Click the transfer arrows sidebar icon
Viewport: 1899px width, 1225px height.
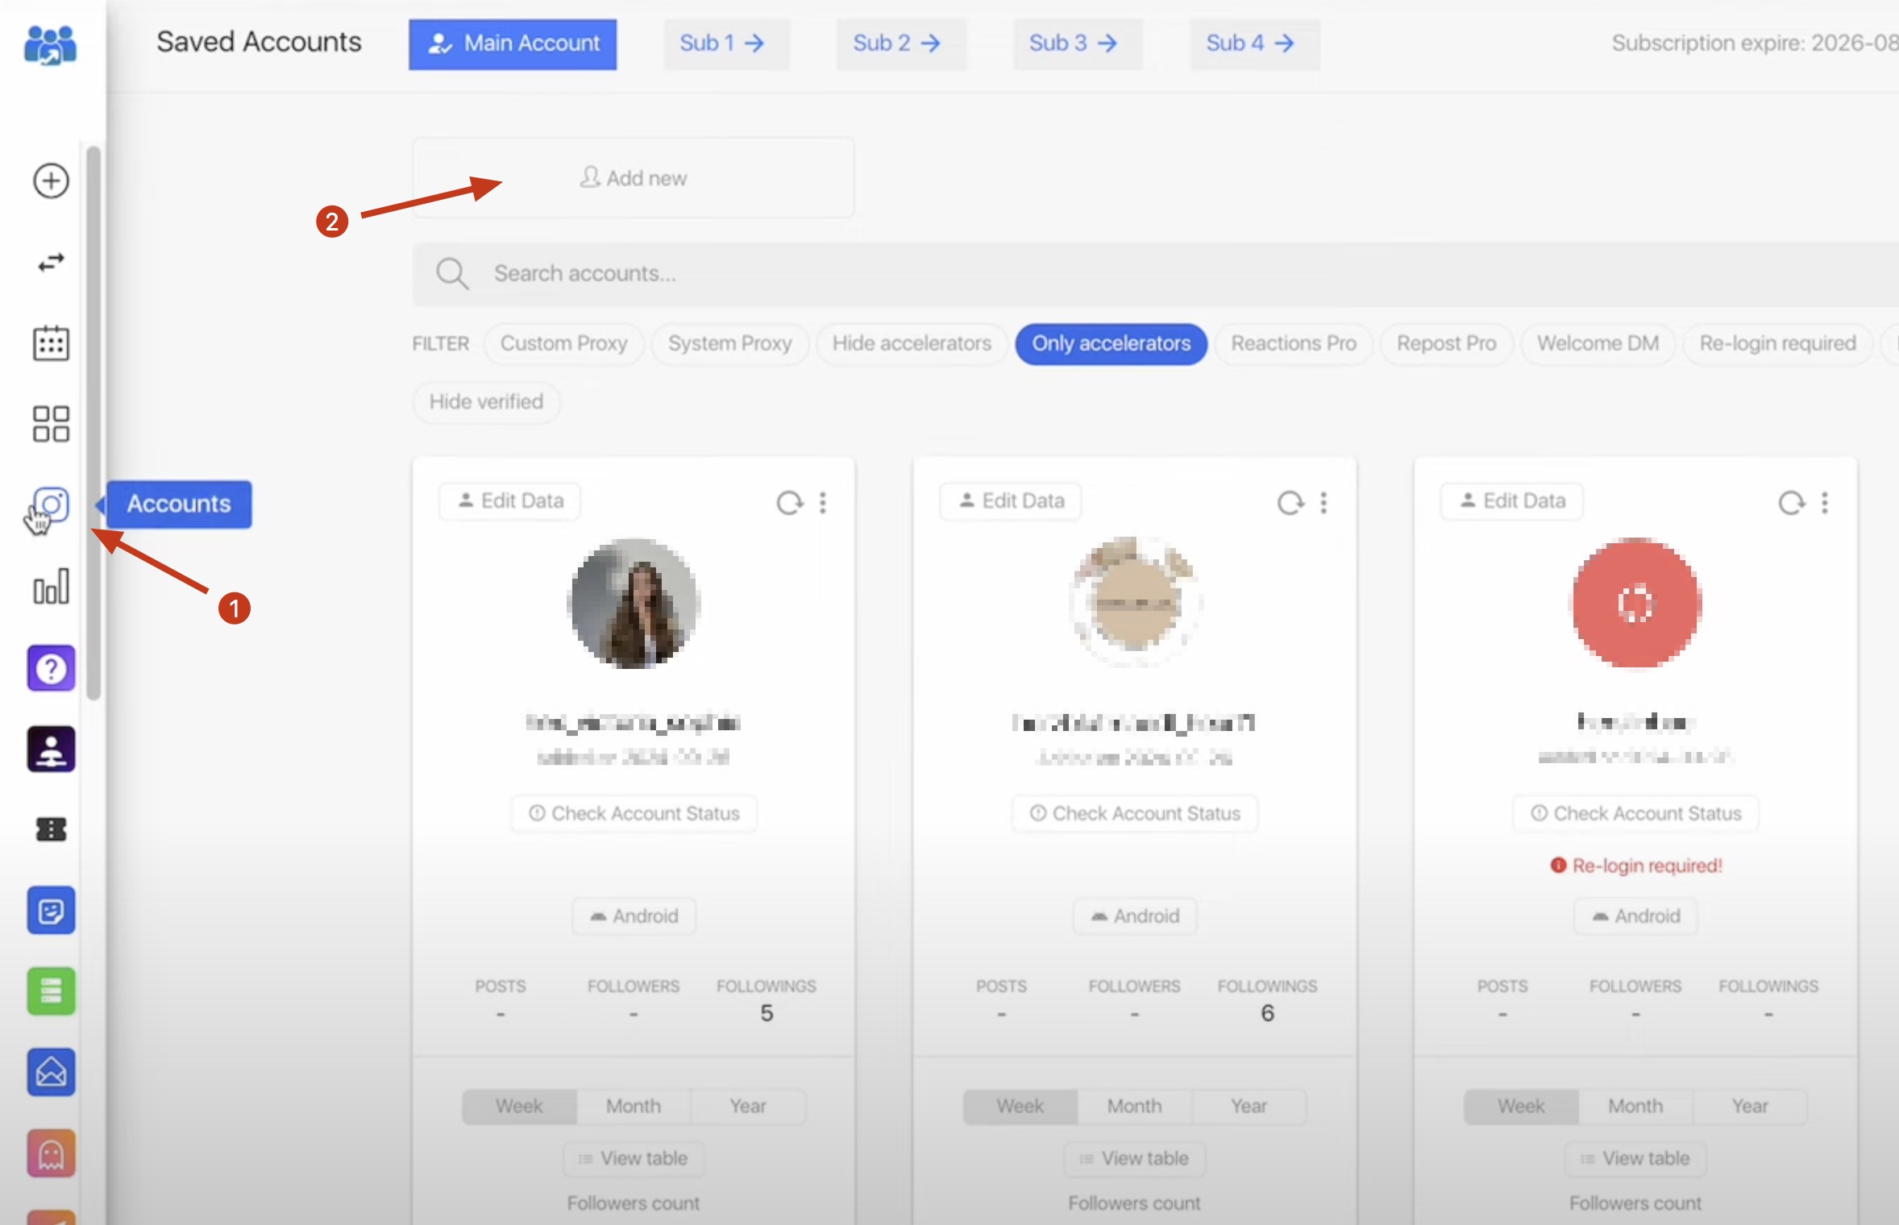coord(51,263)
